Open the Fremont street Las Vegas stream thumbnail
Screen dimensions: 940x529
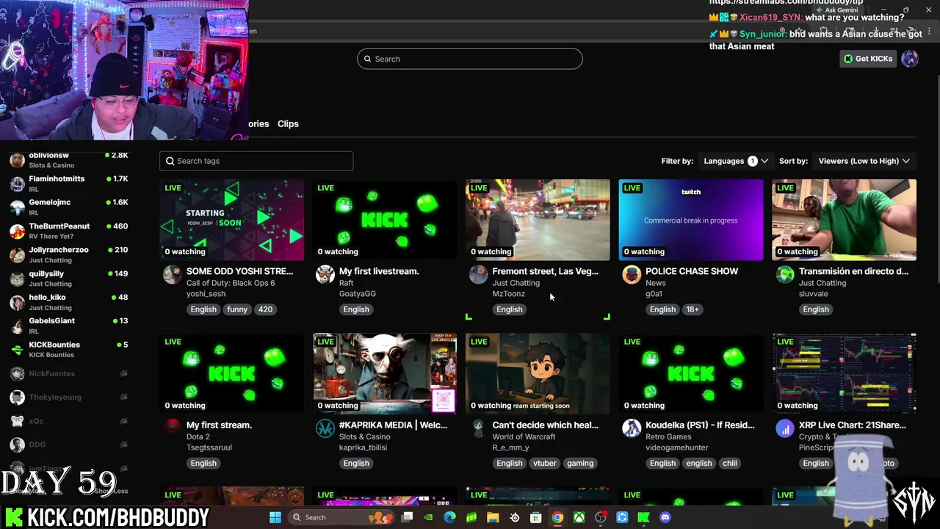(538, 220)
